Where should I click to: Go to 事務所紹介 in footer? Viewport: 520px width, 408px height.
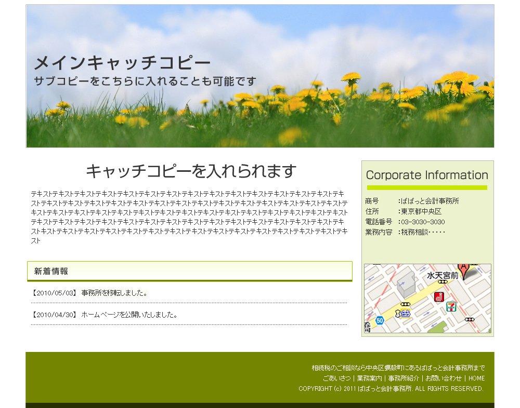tap(403, 378)
